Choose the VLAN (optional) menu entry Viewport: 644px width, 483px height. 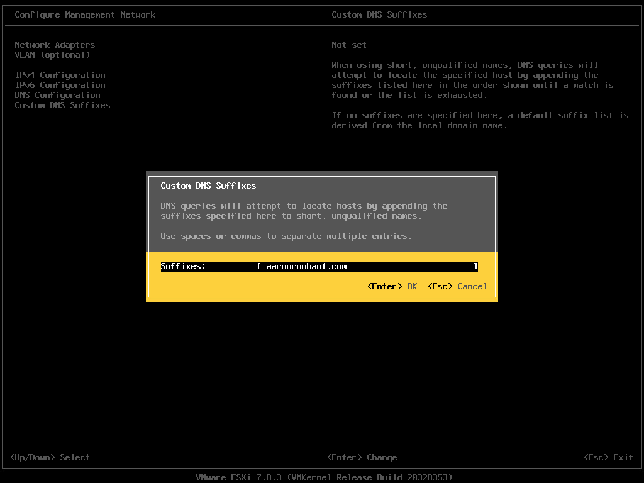click(x=52, y=55)
